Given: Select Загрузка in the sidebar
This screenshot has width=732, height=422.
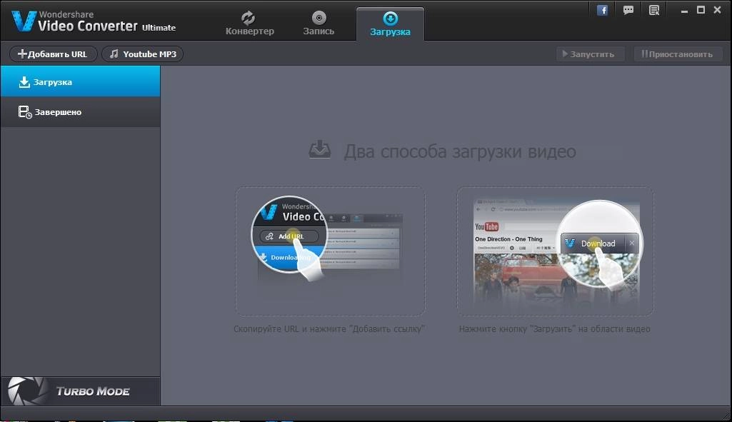Looking at the screenshot, I should point(80,81).
